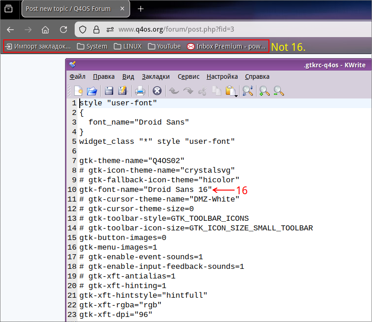Click the KWrite toolbar drag handle
This screenshot has width=372, height=322.
(69, 91)
